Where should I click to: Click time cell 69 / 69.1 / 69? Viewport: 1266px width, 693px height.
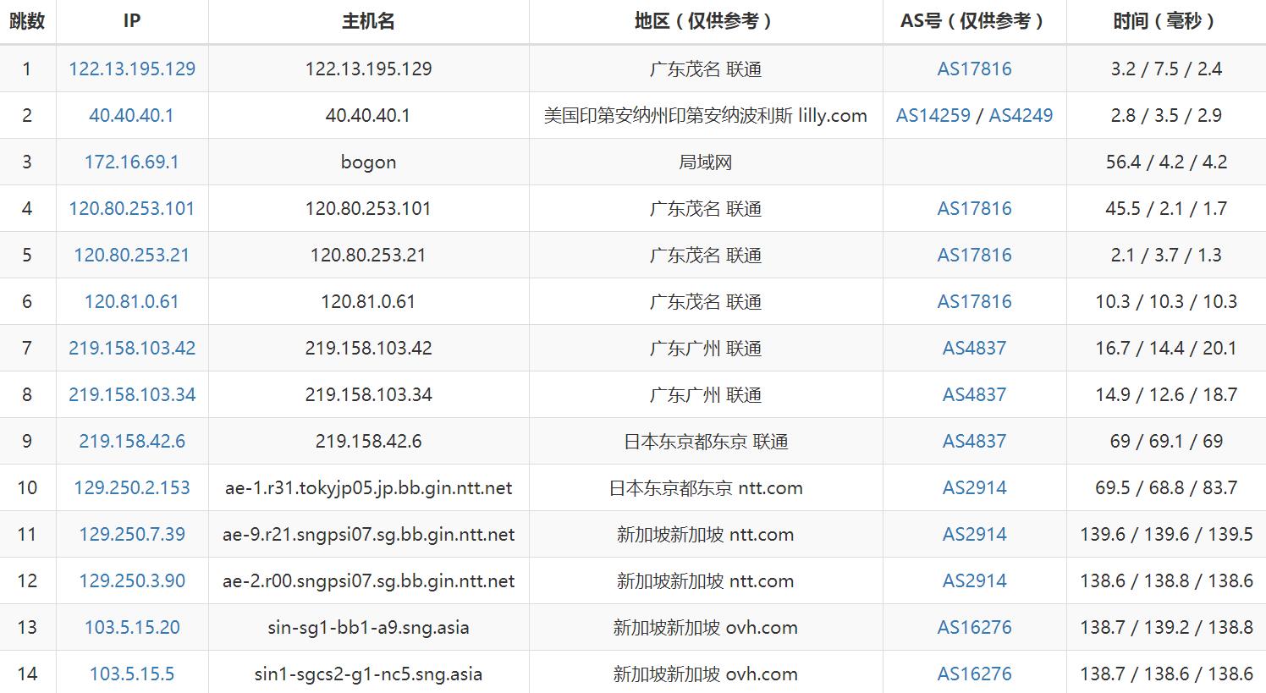1166,441
